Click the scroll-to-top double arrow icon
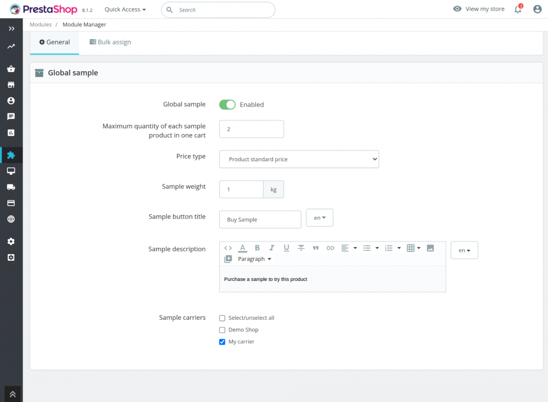 [x=13, y=394]
